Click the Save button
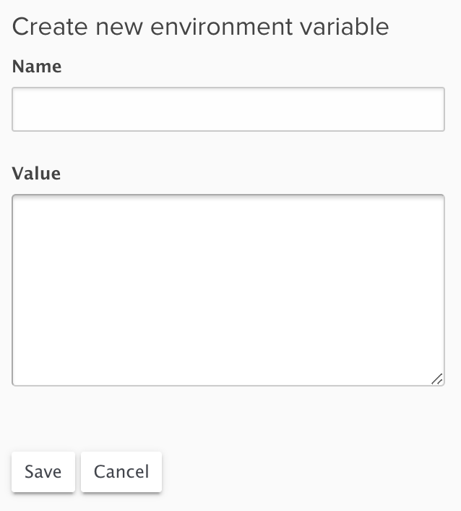 43,472
